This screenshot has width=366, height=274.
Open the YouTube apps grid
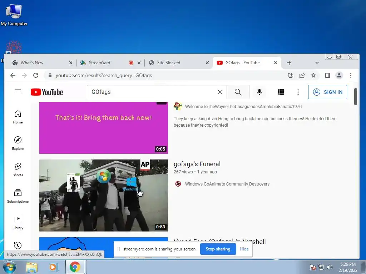pyautogui.click(x=281, y=92)
